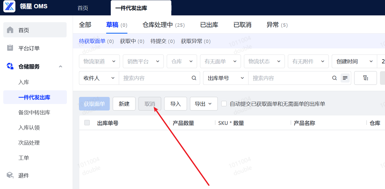Open 首页 in the left sidebar
The width and height of the screenshot is (385, 189).
pyautogui.click(x=35, y=30)
